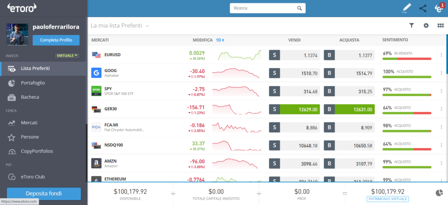Click the watchlist vertical scrollbar
Image resolution: width=448 pixels, height=205 pixels.
pos(447,54)
